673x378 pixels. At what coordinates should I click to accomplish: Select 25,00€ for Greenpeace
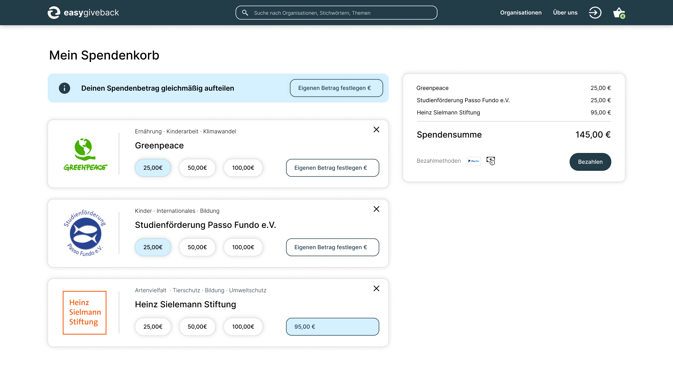(153, 168)
